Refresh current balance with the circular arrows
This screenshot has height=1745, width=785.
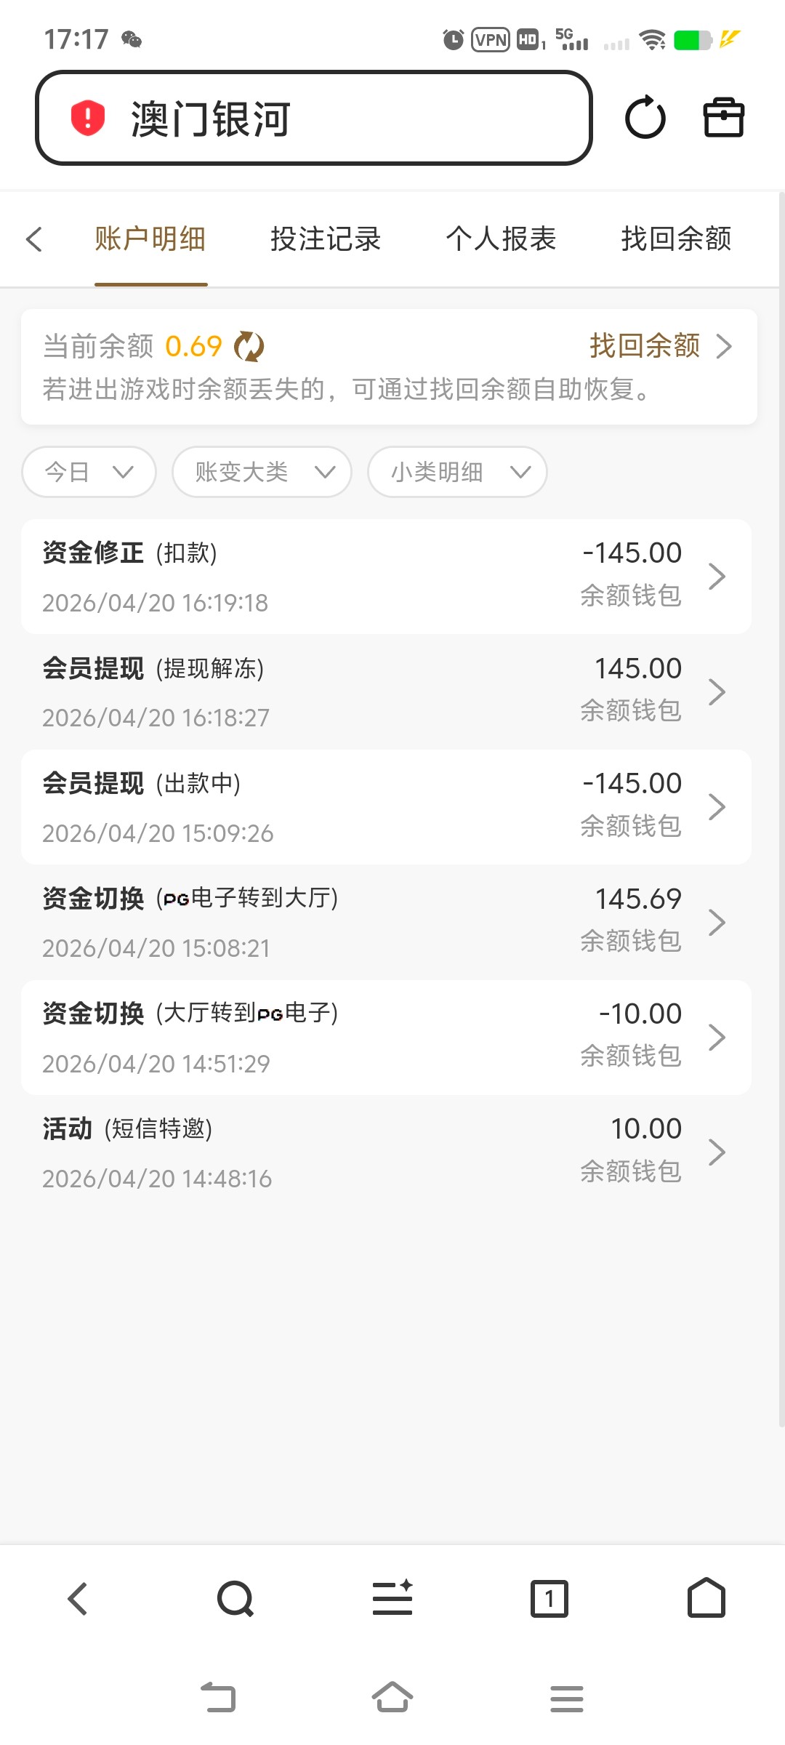pos(249,347)
